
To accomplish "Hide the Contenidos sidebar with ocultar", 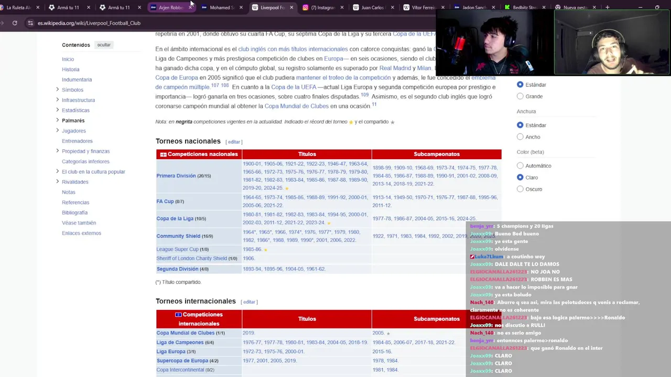I will point(104,45).
